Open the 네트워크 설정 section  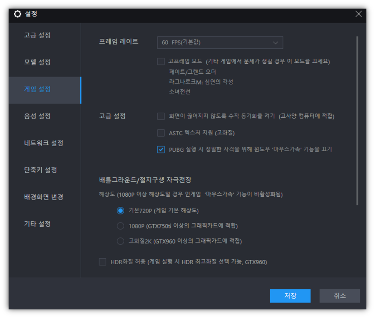[43, 143]
